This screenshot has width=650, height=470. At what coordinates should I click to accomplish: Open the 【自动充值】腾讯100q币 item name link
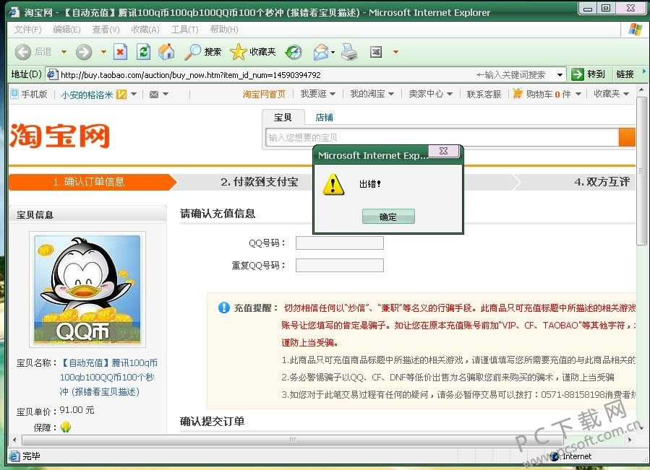point(108,377)
